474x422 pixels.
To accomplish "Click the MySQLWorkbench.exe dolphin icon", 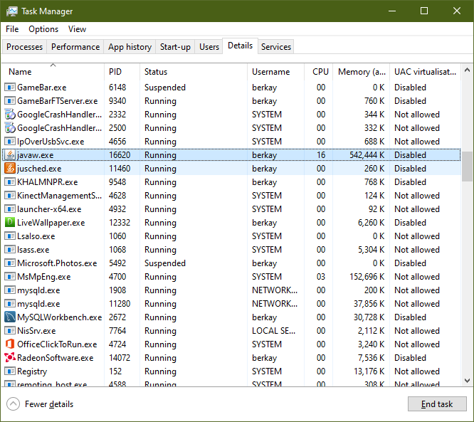I will point(10,317).
